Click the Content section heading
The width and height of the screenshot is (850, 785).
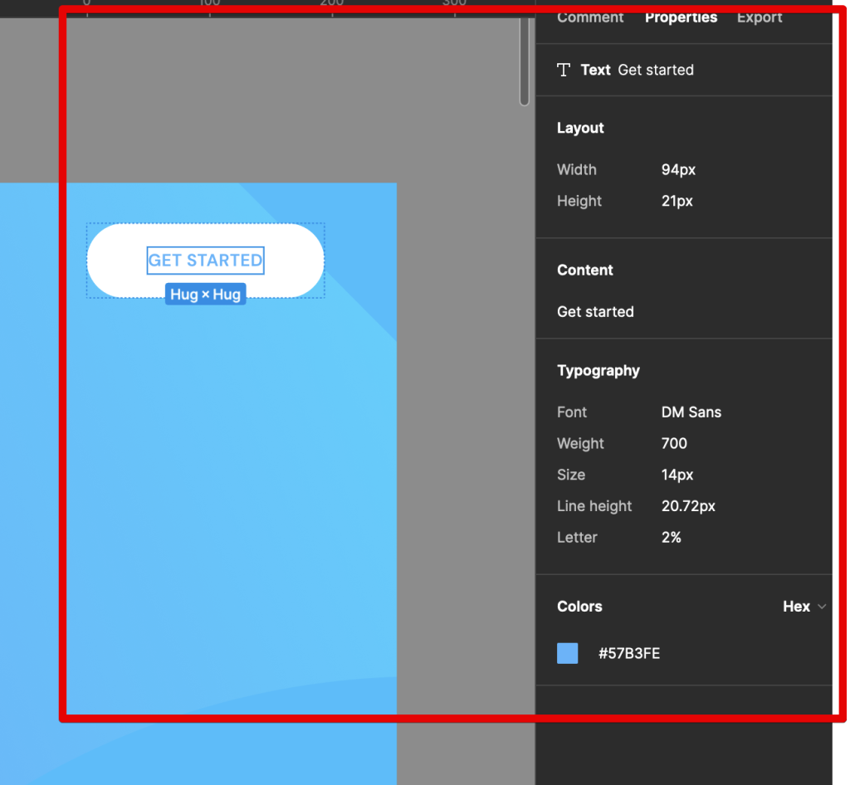coord(585,270)
